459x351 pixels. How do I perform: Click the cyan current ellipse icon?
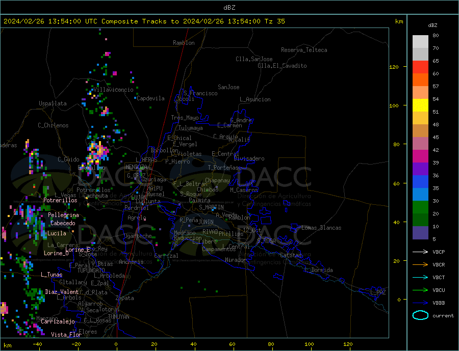[420, 315]
